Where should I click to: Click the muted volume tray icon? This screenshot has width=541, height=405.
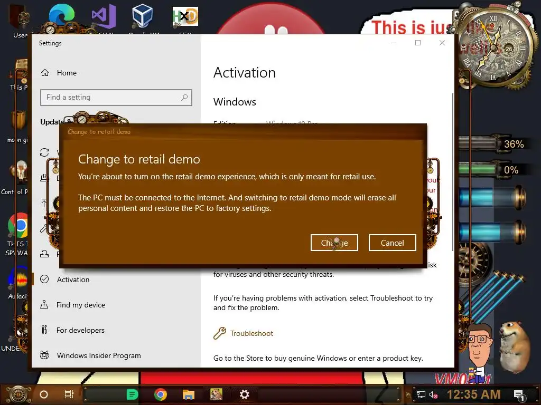tap(433, 394)
